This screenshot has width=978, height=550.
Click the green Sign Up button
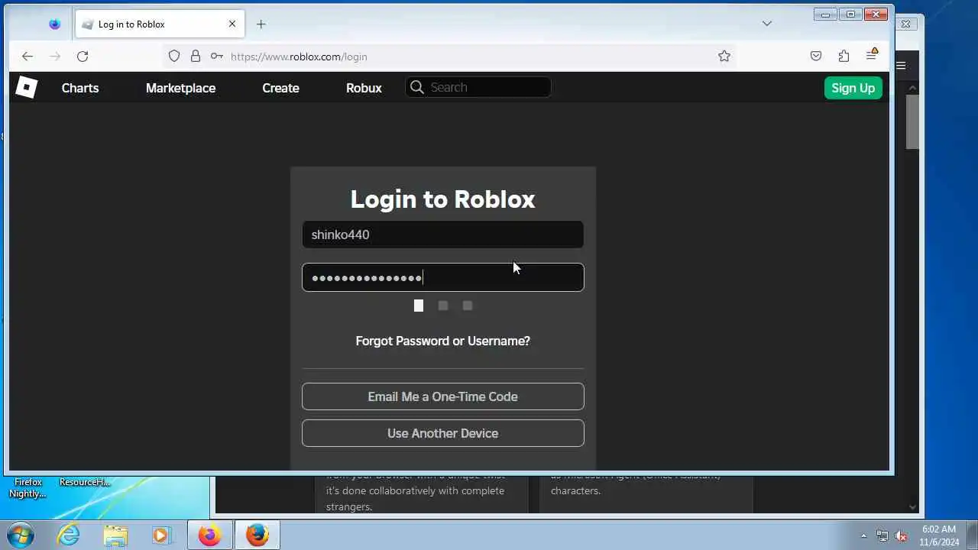point(853,88)
